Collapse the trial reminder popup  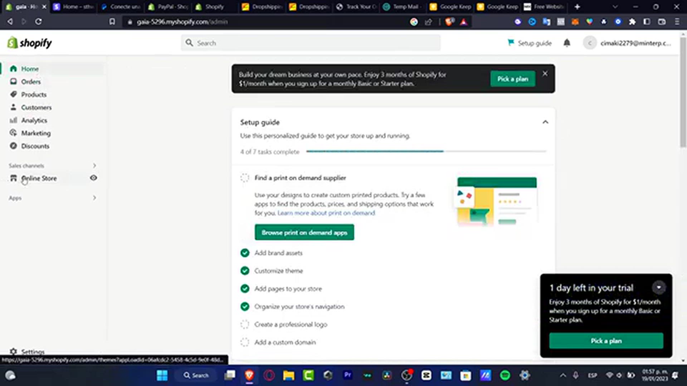pos(659,287)
